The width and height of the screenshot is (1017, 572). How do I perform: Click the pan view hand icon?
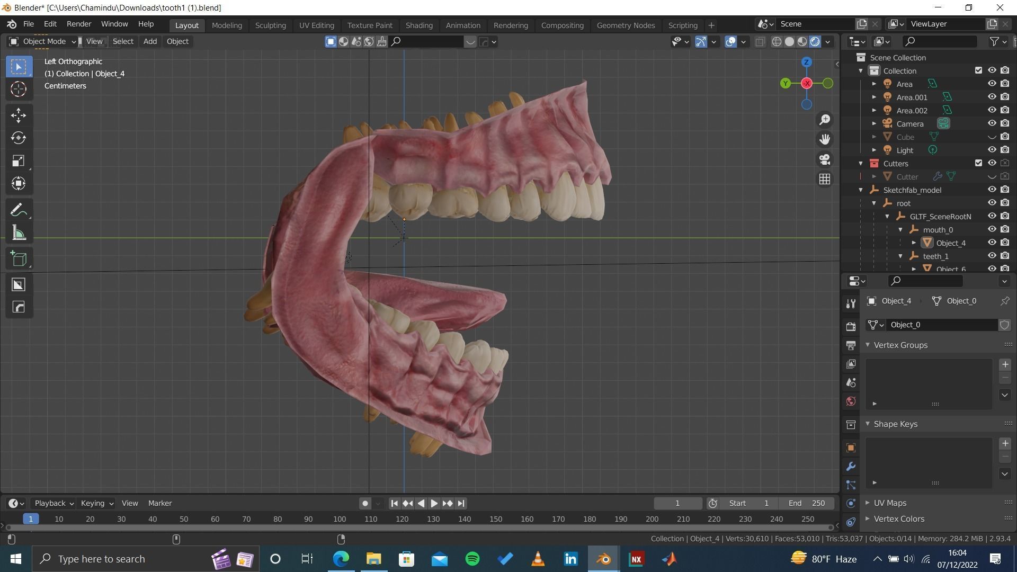tap(825, 140)
